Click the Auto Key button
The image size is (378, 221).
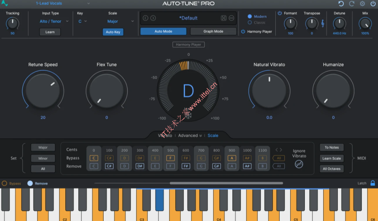113,32
